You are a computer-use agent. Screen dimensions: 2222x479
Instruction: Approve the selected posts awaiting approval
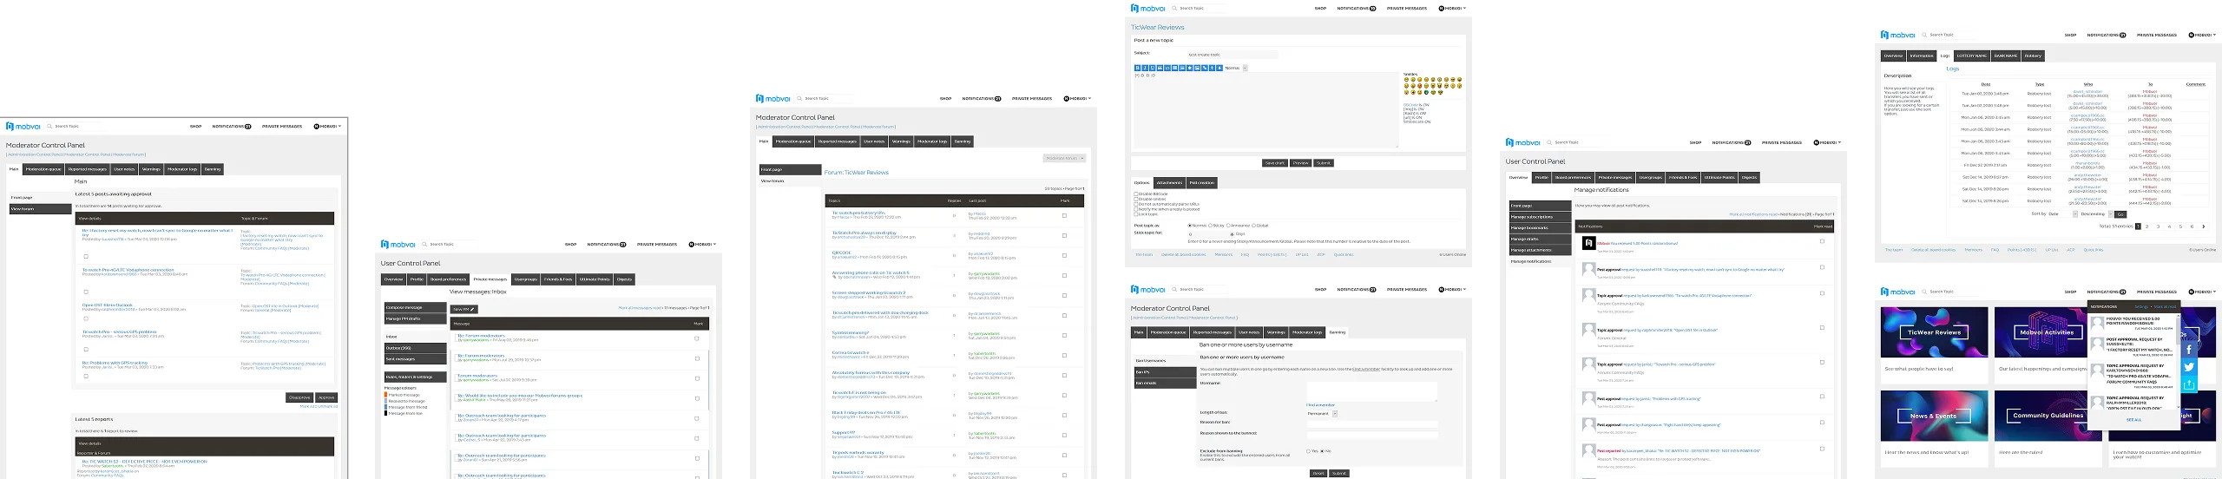click(x=326, y=397)
